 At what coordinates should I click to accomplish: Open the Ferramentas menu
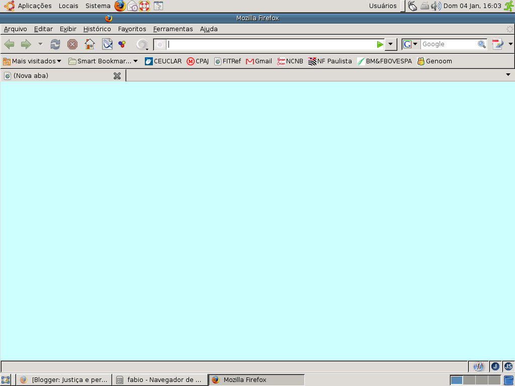[x=173, y=29]
